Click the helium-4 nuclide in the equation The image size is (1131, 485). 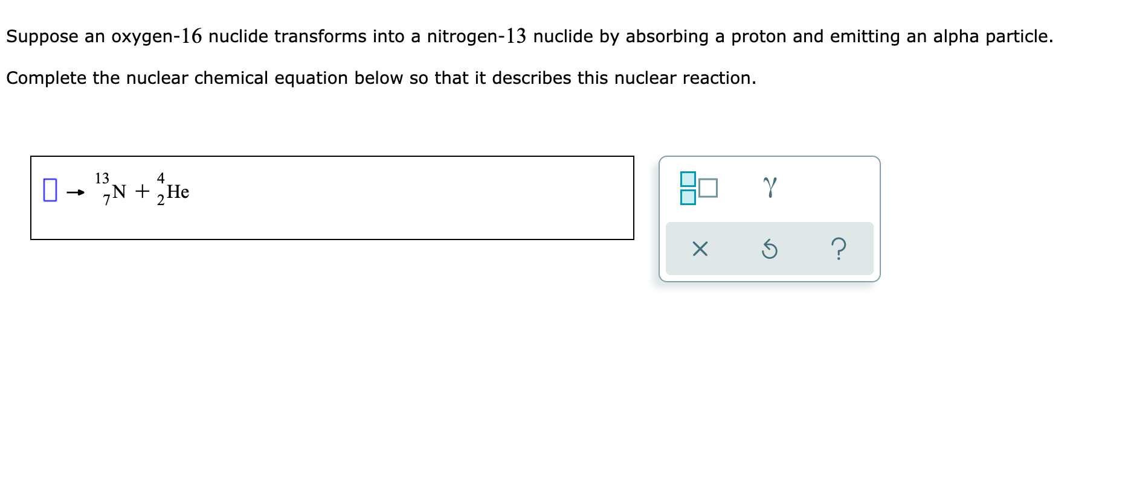pos(172,190)
